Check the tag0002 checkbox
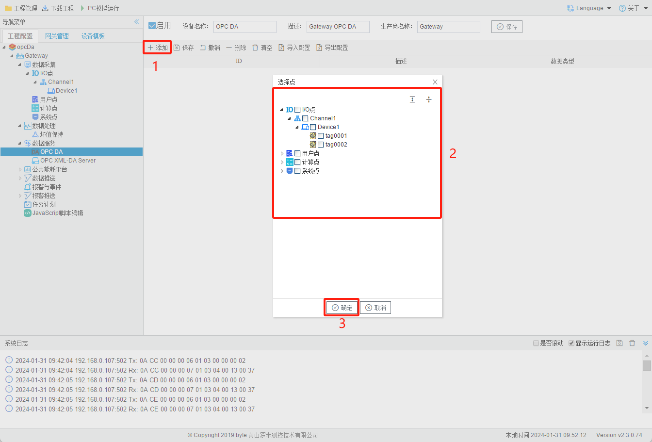The image size is (652, 442). click(321, 145)
